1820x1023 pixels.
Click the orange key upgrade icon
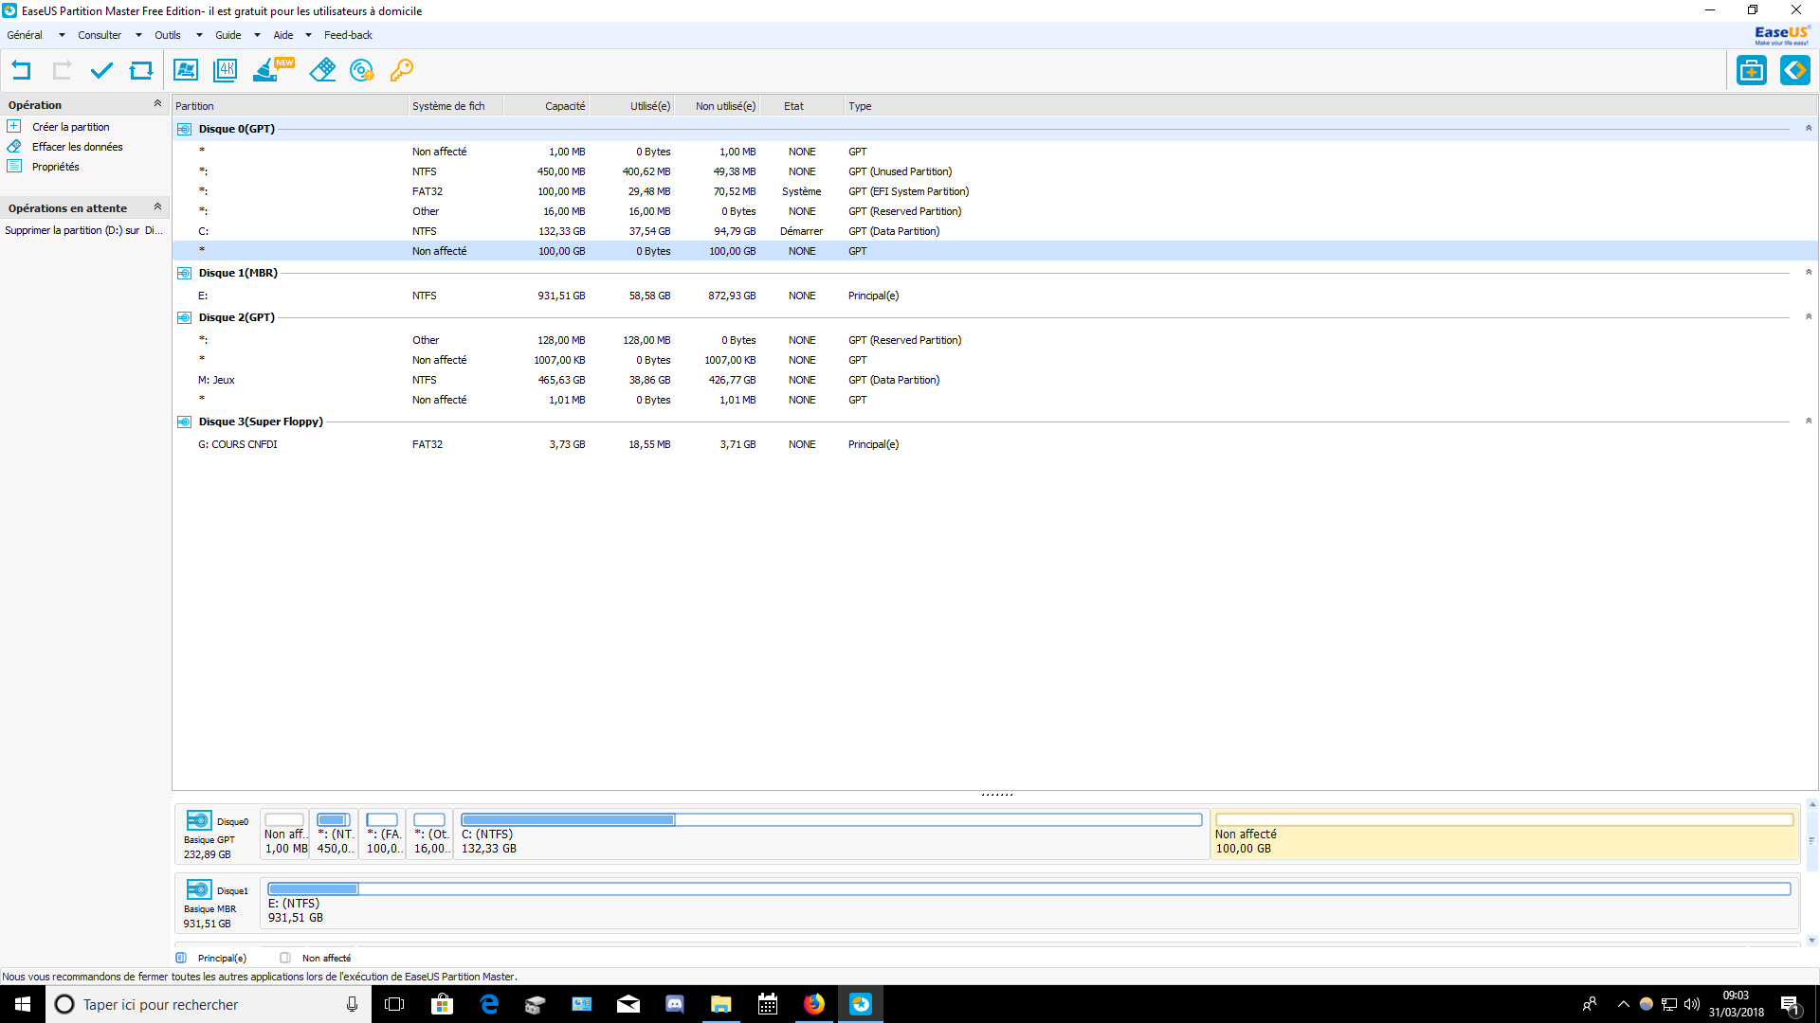(402, 70)
